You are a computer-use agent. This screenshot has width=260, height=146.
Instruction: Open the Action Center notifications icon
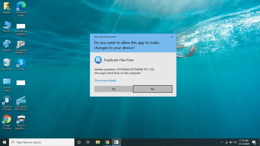(x=254, y=142)
